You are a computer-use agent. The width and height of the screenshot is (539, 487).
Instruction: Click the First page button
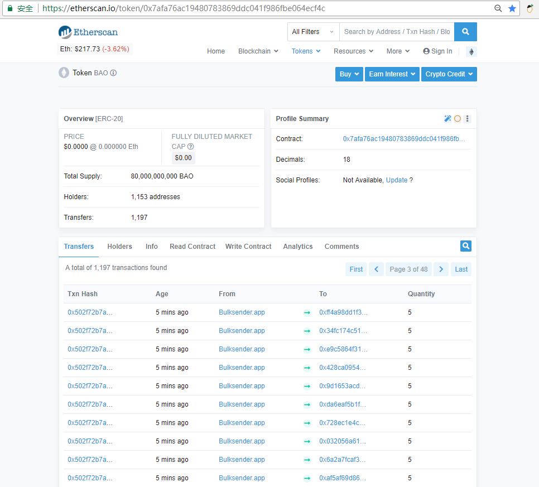(x=356, y=269)
